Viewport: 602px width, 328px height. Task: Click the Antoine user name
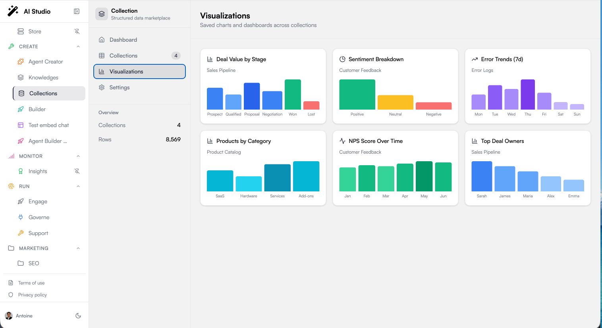(x=24, y=316)
